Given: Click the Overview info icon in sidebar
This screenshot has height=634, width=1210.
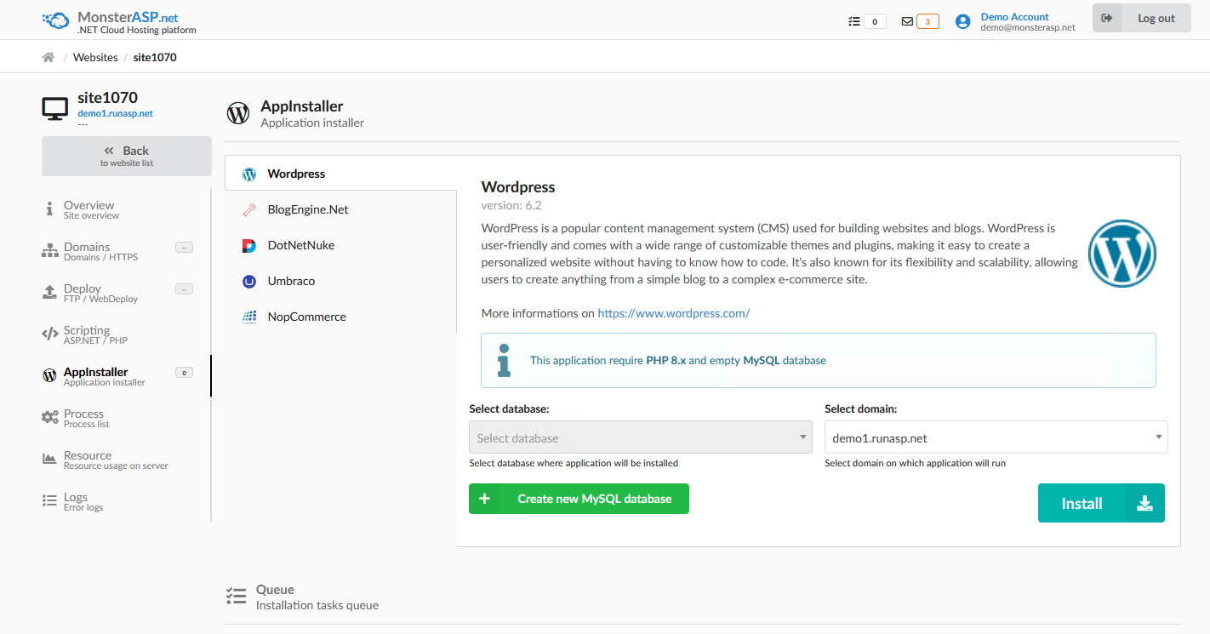Looking at the screenshot, I should pos(49,209).
